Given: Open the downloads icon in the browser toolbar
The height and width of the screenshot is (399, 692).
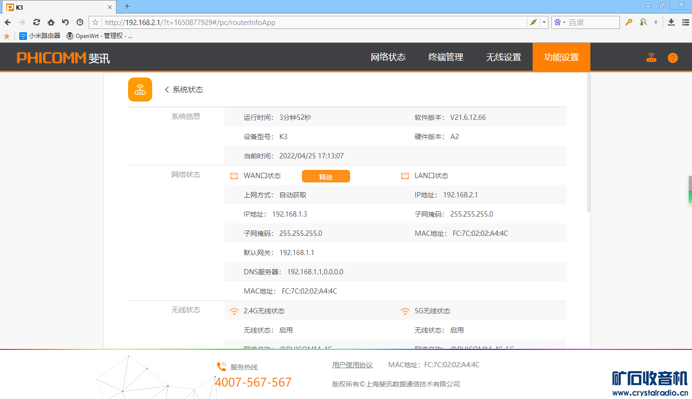Looking at the screenshot, I should [671, 22].
